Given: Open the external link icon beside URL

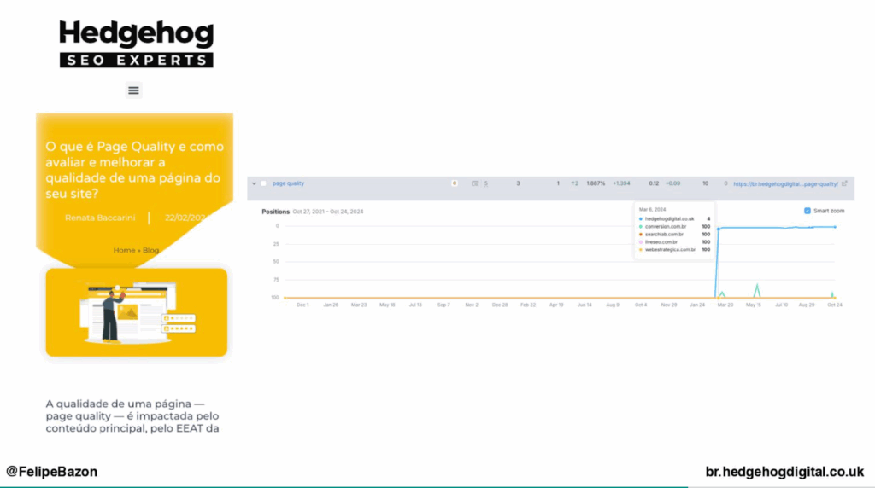Looking at the screenshot, I should [844, 183].
